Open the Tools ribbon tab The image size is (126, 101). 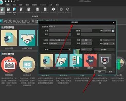51,5
